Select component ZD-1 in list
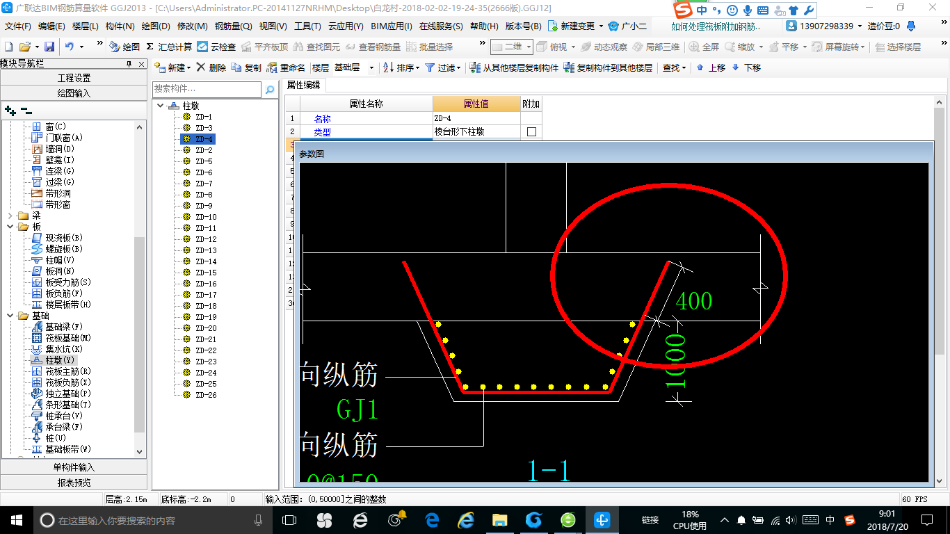 pyautogui.click(x=204, y=117)
